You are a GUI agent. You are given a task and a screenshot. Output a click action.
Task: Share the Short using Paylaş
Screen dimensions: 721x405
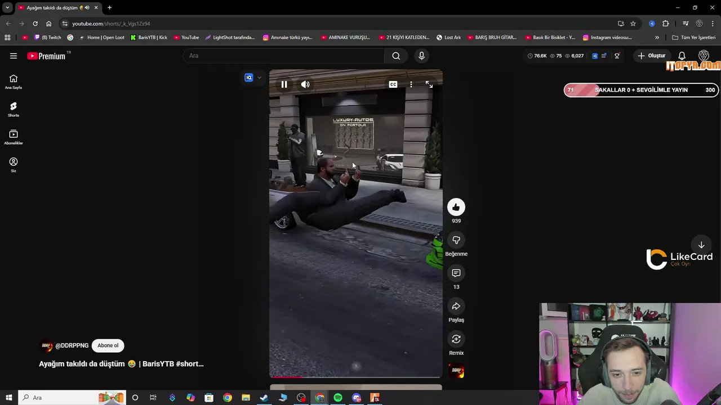tap(456, 306)
